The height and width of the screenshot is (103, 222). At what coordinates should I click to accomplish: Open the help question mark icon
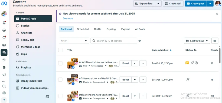coord(4,100)
